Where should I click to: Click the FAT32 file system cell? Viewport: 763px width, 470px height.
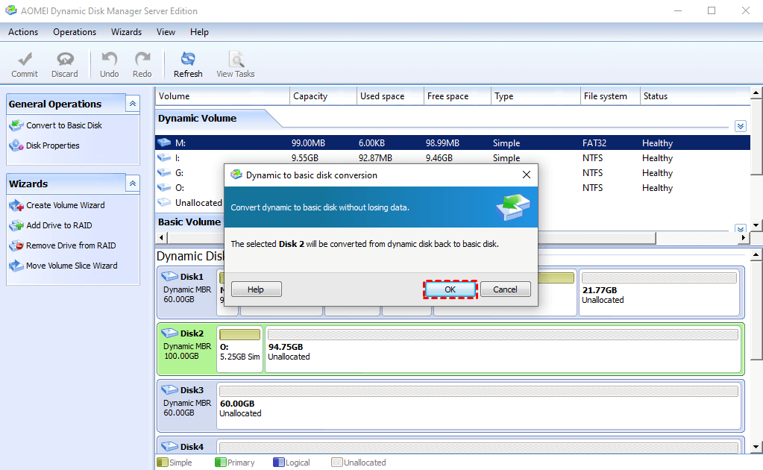click(594, 143)
